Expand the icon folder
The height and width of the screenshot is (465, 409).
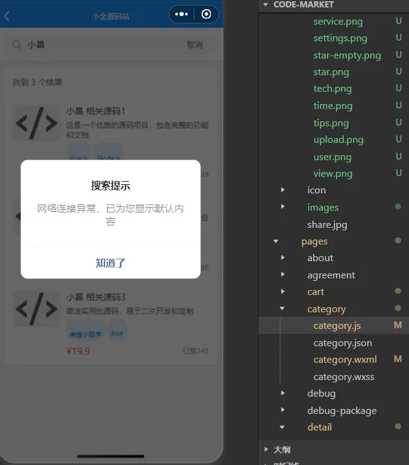[x=282, y=190]
